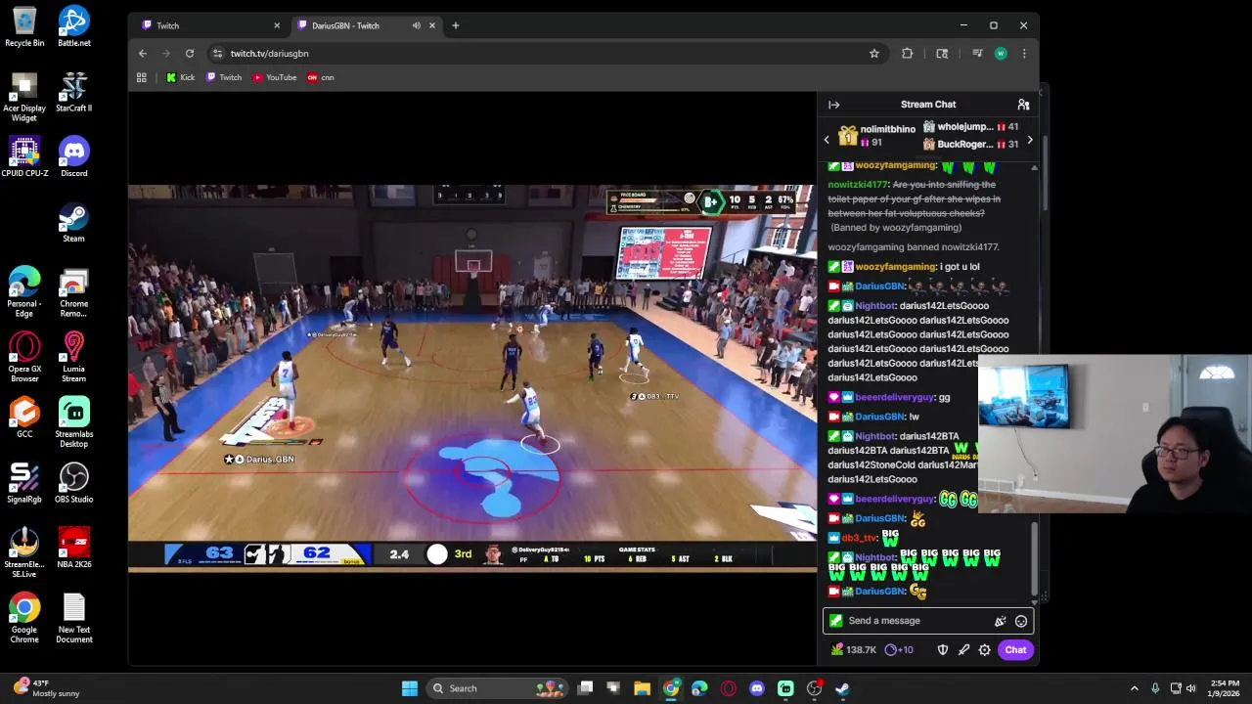Open Bits and cheer options icon
The width and height of the screenshot is (1252, 704).
1000,621
